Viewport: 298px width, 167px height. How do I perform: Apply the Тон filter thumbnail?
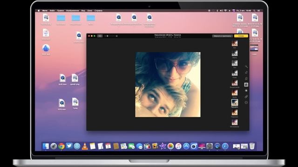(x=235, y=63)
